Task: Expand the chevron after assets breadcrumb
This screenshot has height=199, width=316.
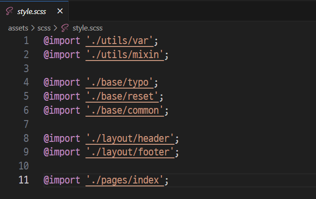Action: pyautogui.click(x=33, y=28)
